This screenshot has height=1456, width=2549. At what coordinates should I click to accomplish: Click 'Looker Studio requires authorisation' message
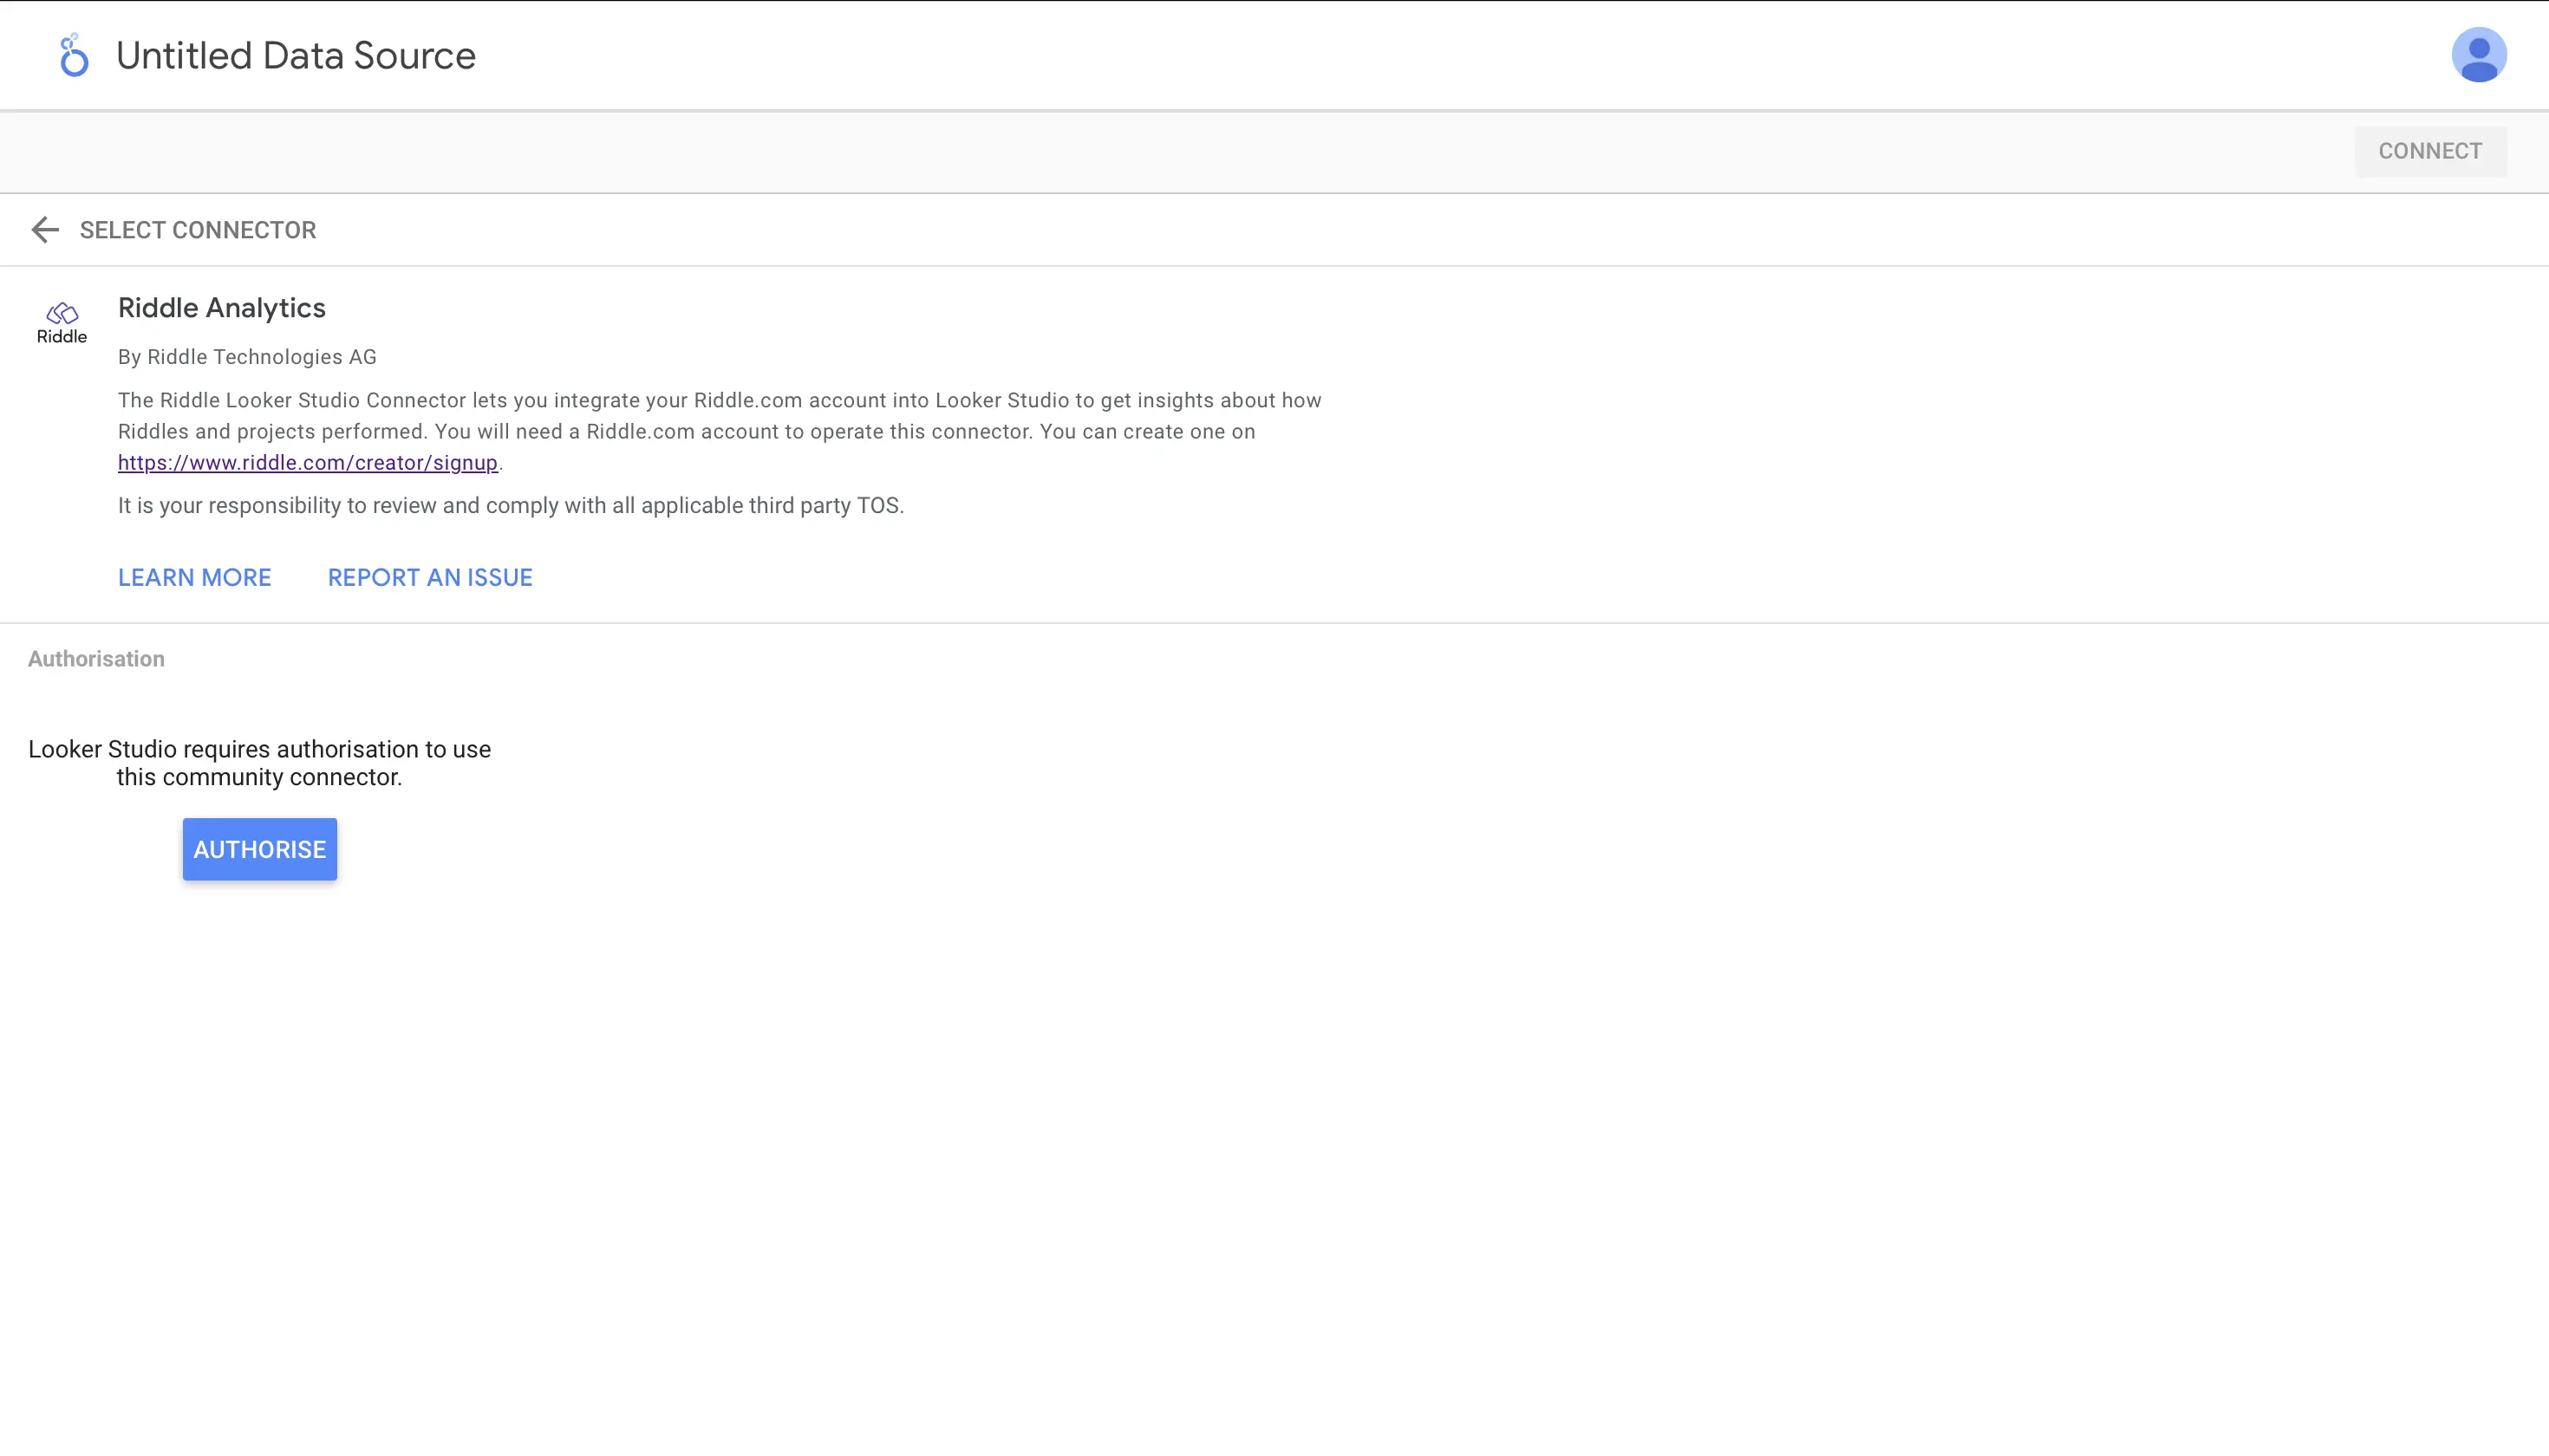259,763
